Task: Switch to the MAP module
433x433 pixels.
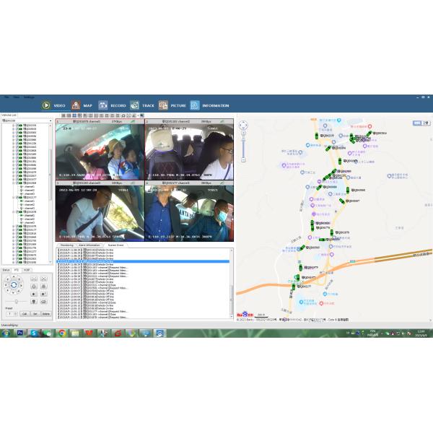Action: tap(76, 105)
